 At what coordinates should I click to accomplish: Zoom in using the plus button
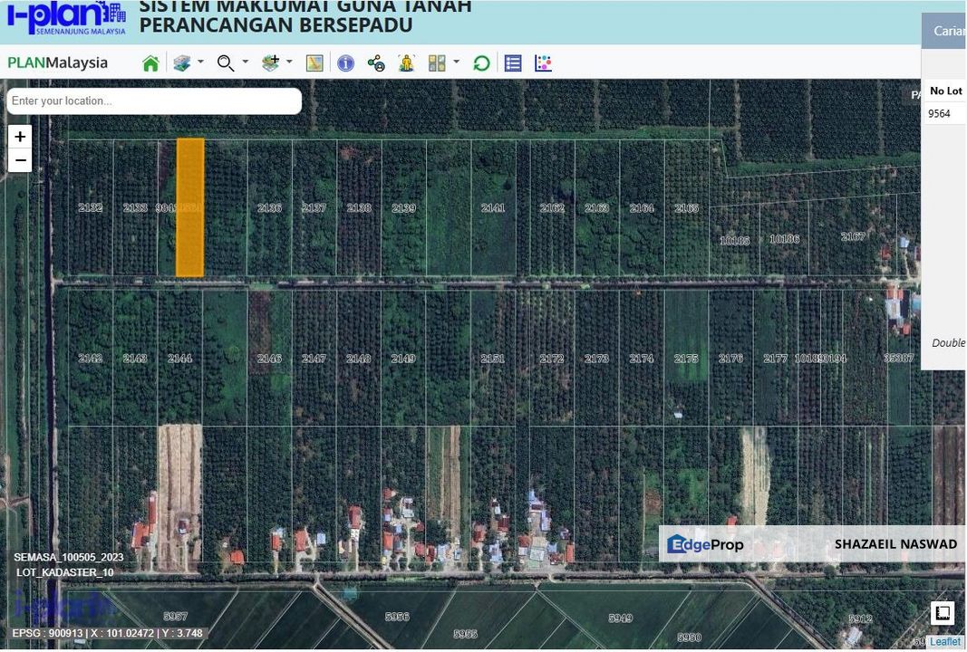[19, 136]
